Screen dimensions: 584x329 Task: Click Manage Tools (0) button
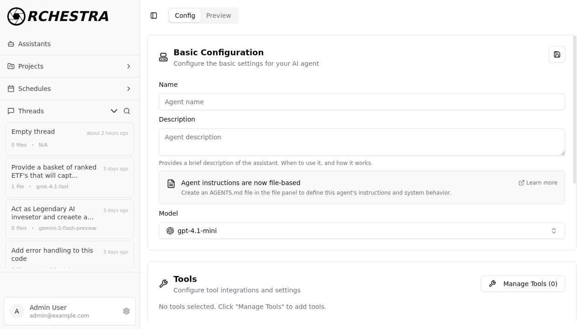[x=523, y=284]
